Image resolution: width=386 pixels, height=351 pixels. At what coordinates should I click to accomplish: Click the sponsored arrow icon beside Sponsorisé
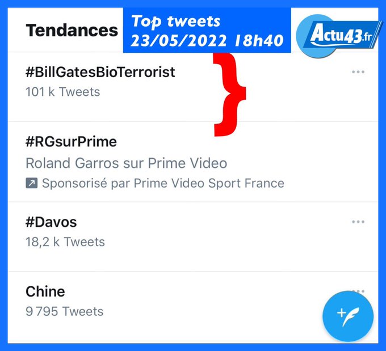(x=32, y=184)
